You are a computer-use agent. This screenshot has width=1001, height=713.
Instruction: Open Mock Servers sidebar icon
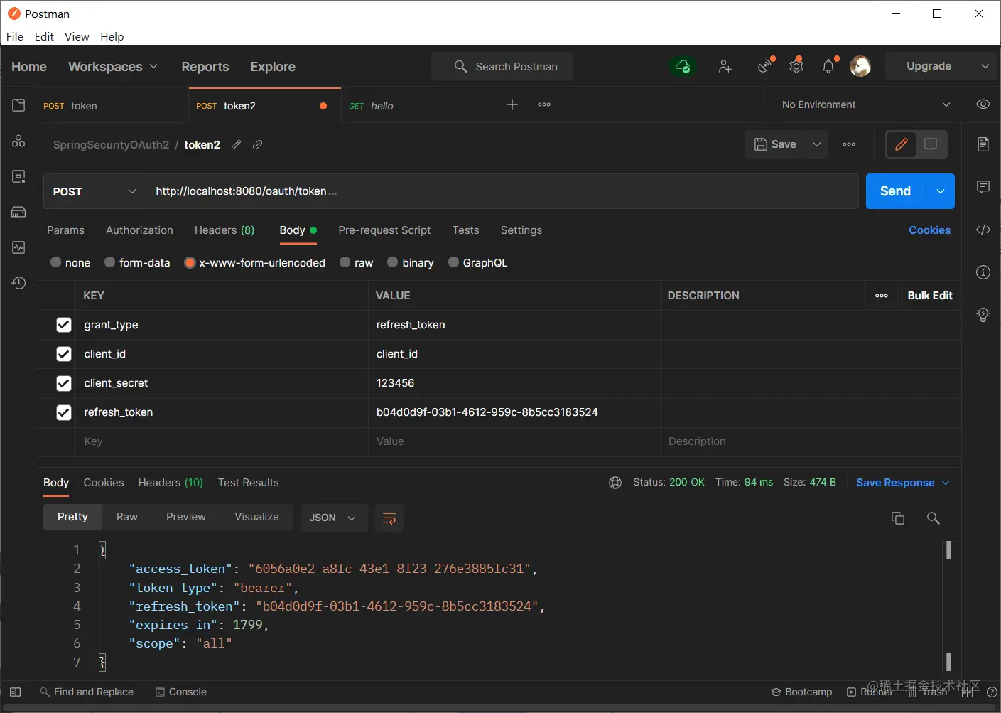(18, 212)
